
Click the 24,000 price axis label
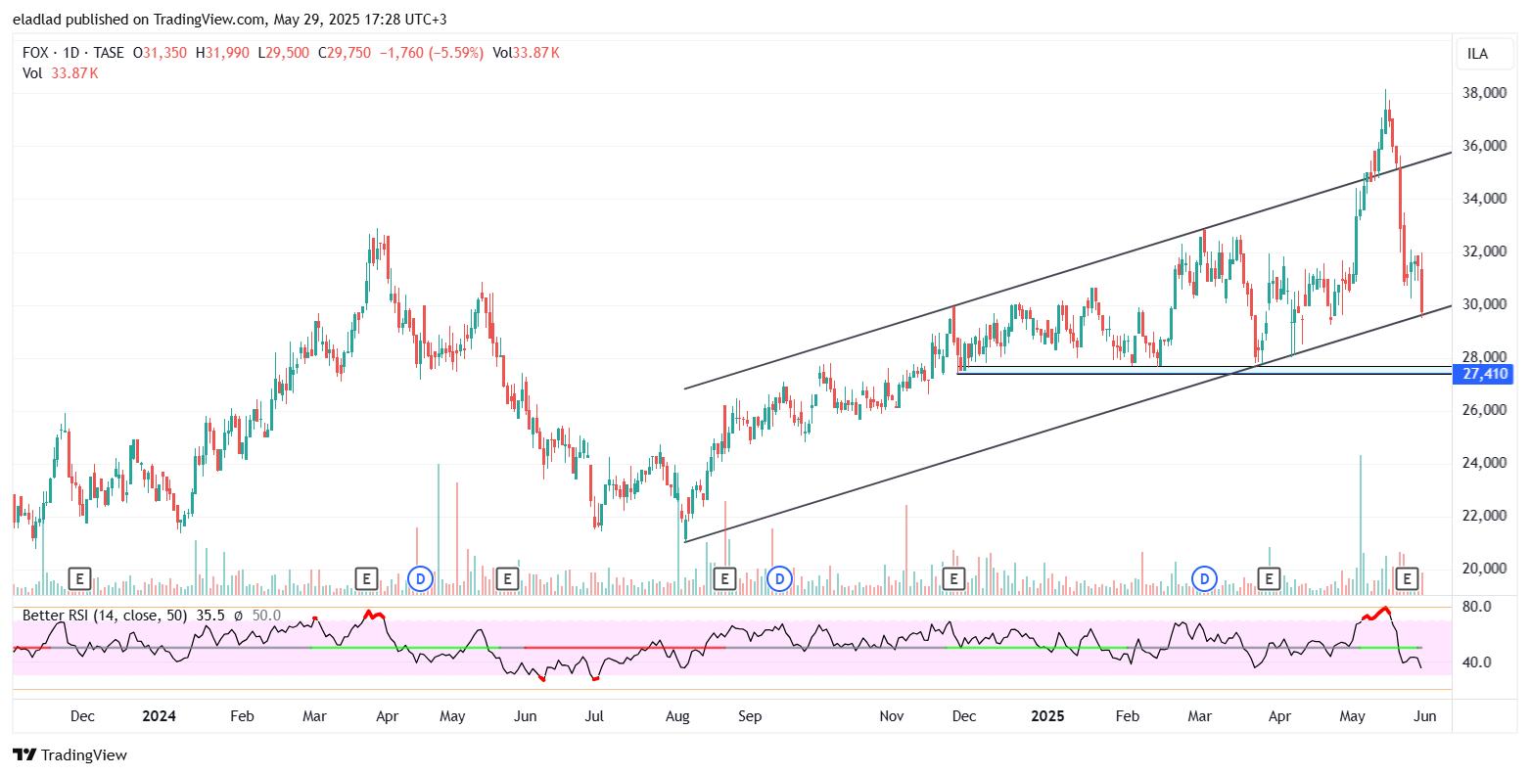click(x=1483, y=463)
